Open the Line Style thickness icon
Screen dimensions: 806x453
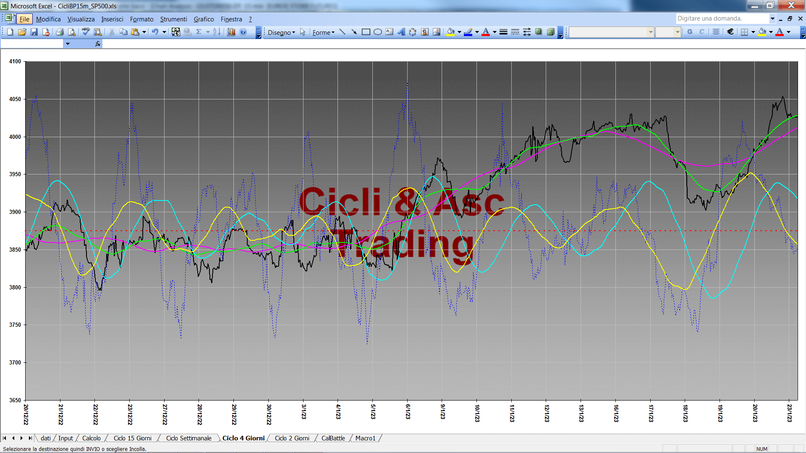pos(503,32)
